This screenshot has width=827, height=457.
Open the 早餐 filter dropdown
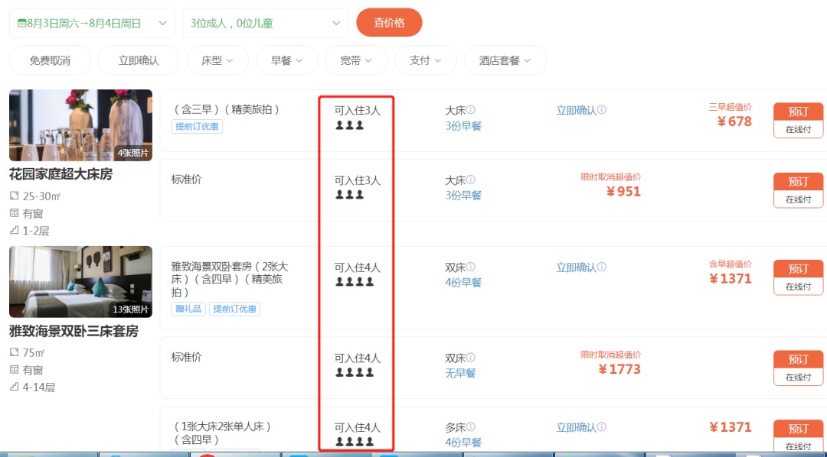pos(286,60)
